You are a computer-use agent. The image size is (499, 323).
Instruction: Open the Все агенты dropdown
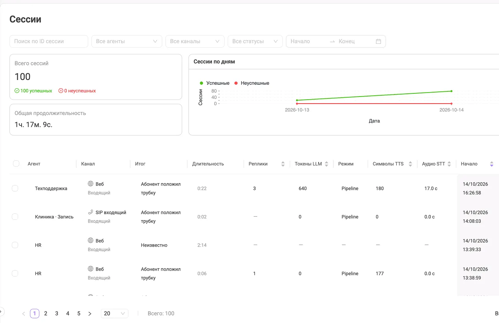[x=126, y=41]
